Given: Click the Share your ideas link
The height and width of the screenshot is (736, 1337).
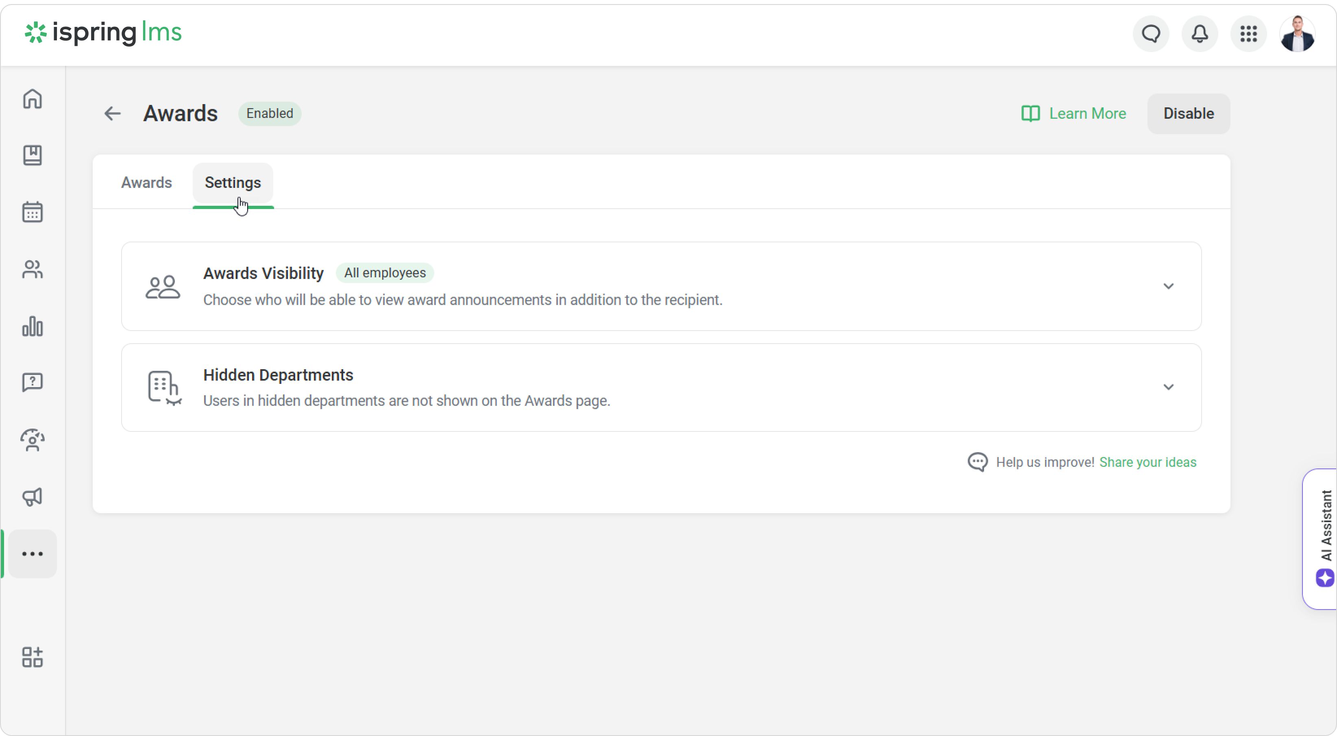Looking at the screenshot, I should pos(1148,462).
